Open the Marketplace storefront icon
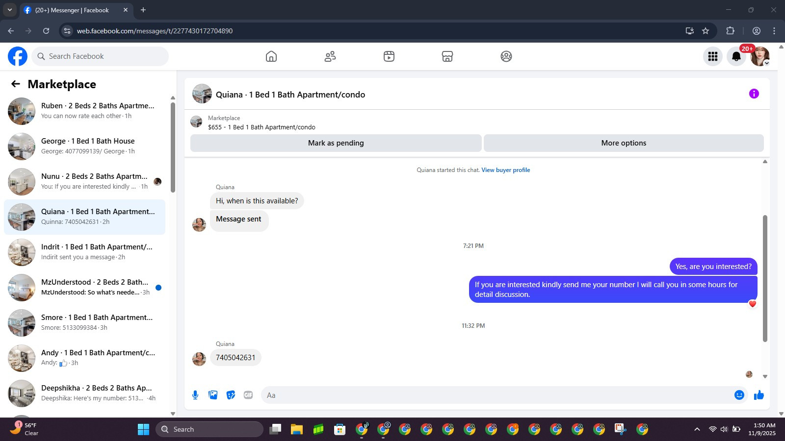Image resolution: width=785 pixels, height=441 pixels. pos(447,56)
